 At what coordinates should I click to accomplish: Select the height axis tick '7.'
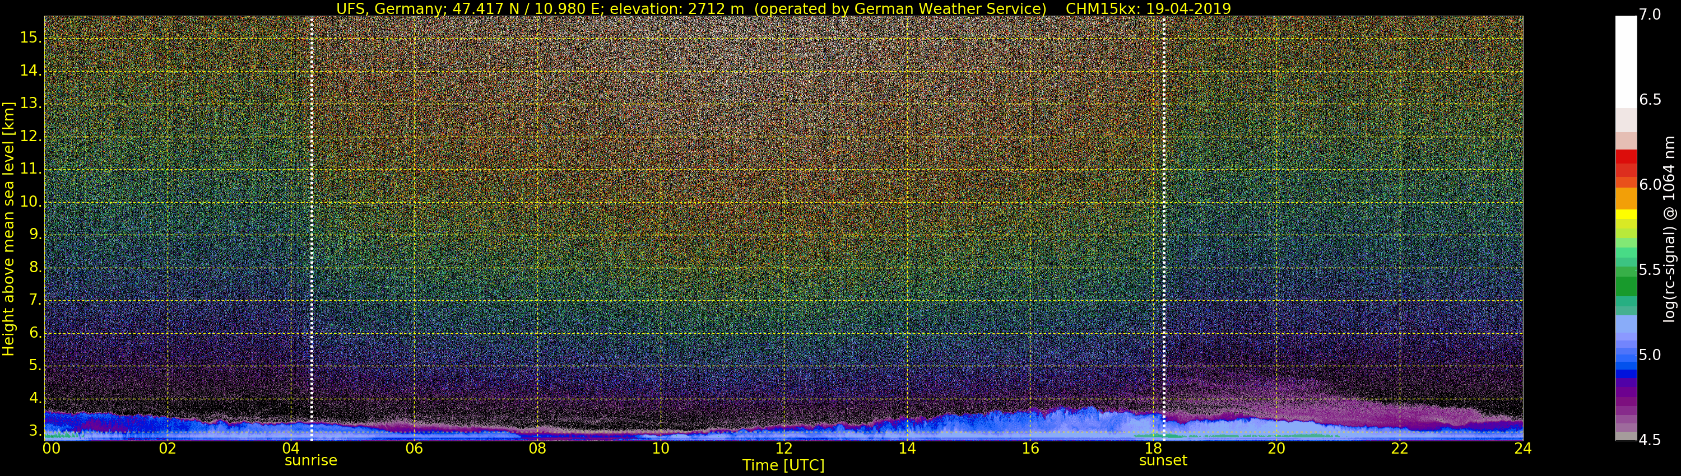click(x=34, y=300)
